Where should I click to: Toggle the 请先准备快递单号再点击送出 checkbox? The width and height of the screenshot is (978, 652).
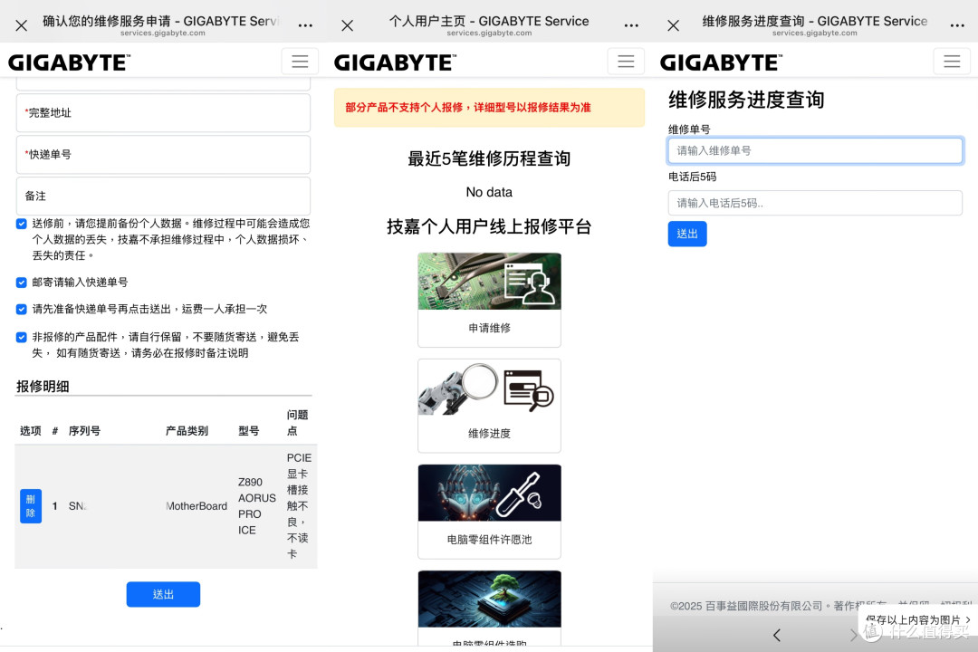click(21, 310)
